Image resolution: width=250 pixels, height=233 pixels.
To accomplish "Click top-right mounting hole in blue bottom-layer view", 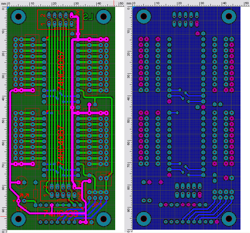I will (229, 16).
